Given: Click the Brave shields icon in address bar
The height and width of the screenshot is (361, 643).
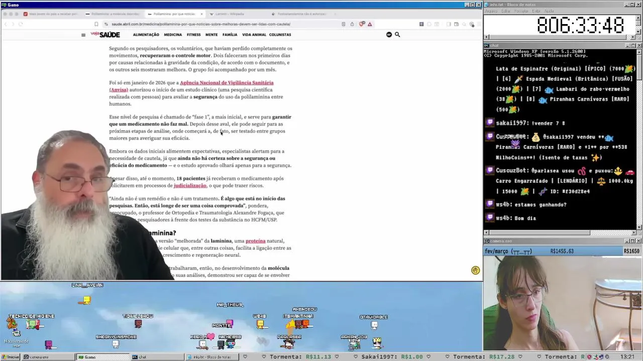Looking at the screenshot, I should tap(362, 24).
